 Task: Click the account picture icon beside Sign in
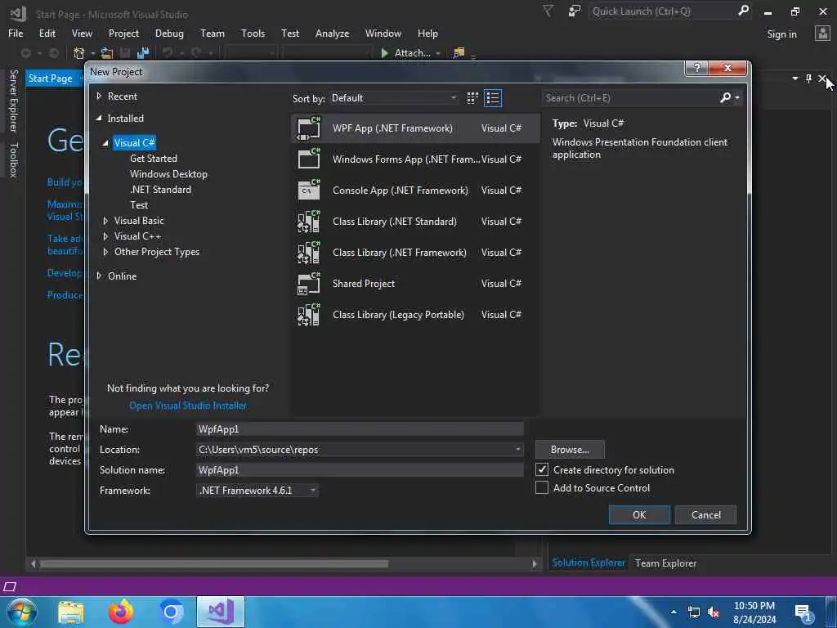coord(822,34)
